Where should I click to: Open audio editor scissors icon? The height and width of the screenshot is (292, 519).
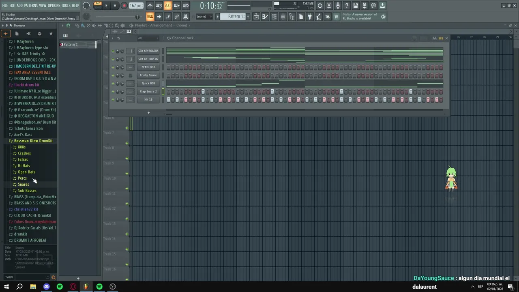tap(329, 6)
